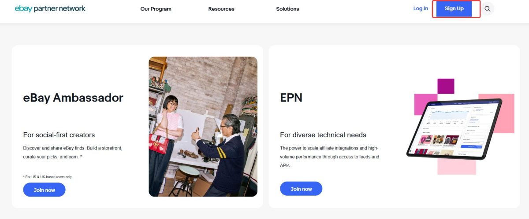
Task: Open the search magnifier icon
Action: 487,9
